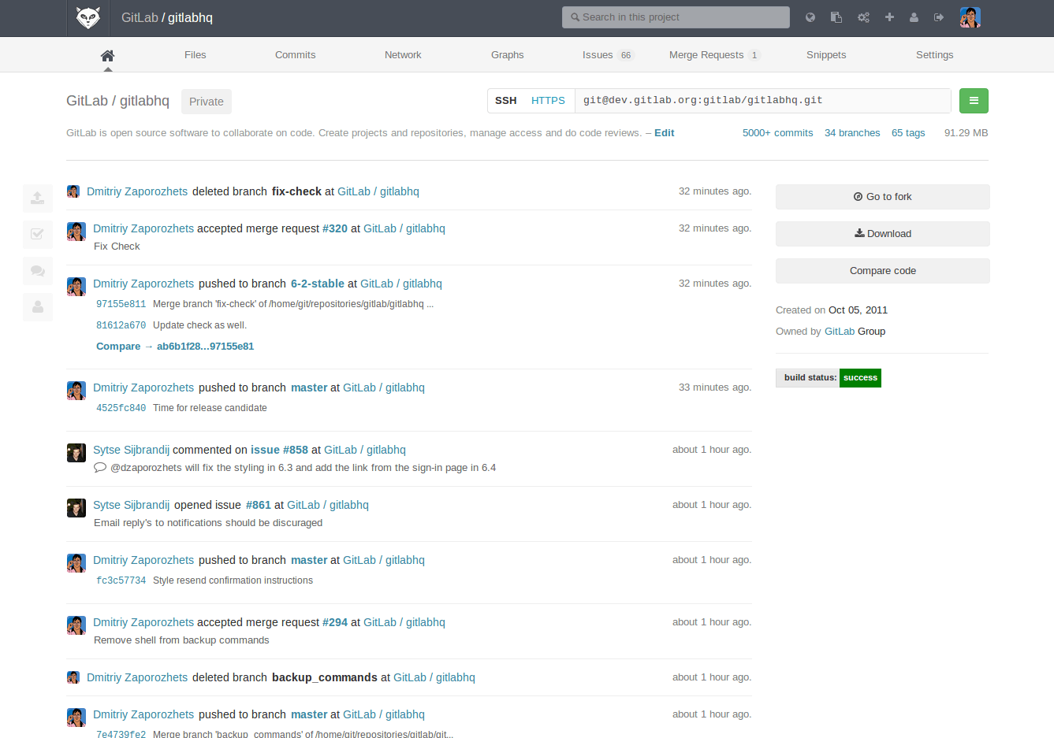Open snippets icon in top bar
This screenshot has height=738, width=1054.
click(x=836, y=17)
